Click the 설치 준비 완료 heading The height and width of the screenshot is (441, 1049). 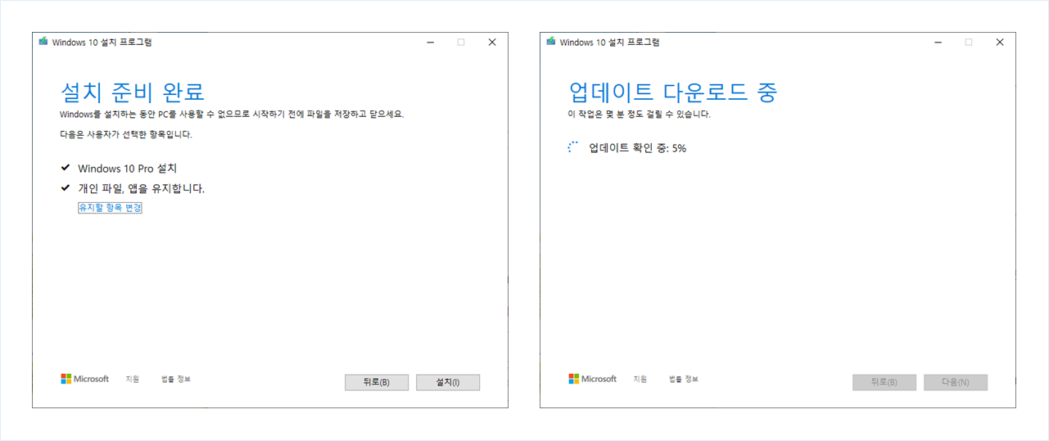coord(133,91)
